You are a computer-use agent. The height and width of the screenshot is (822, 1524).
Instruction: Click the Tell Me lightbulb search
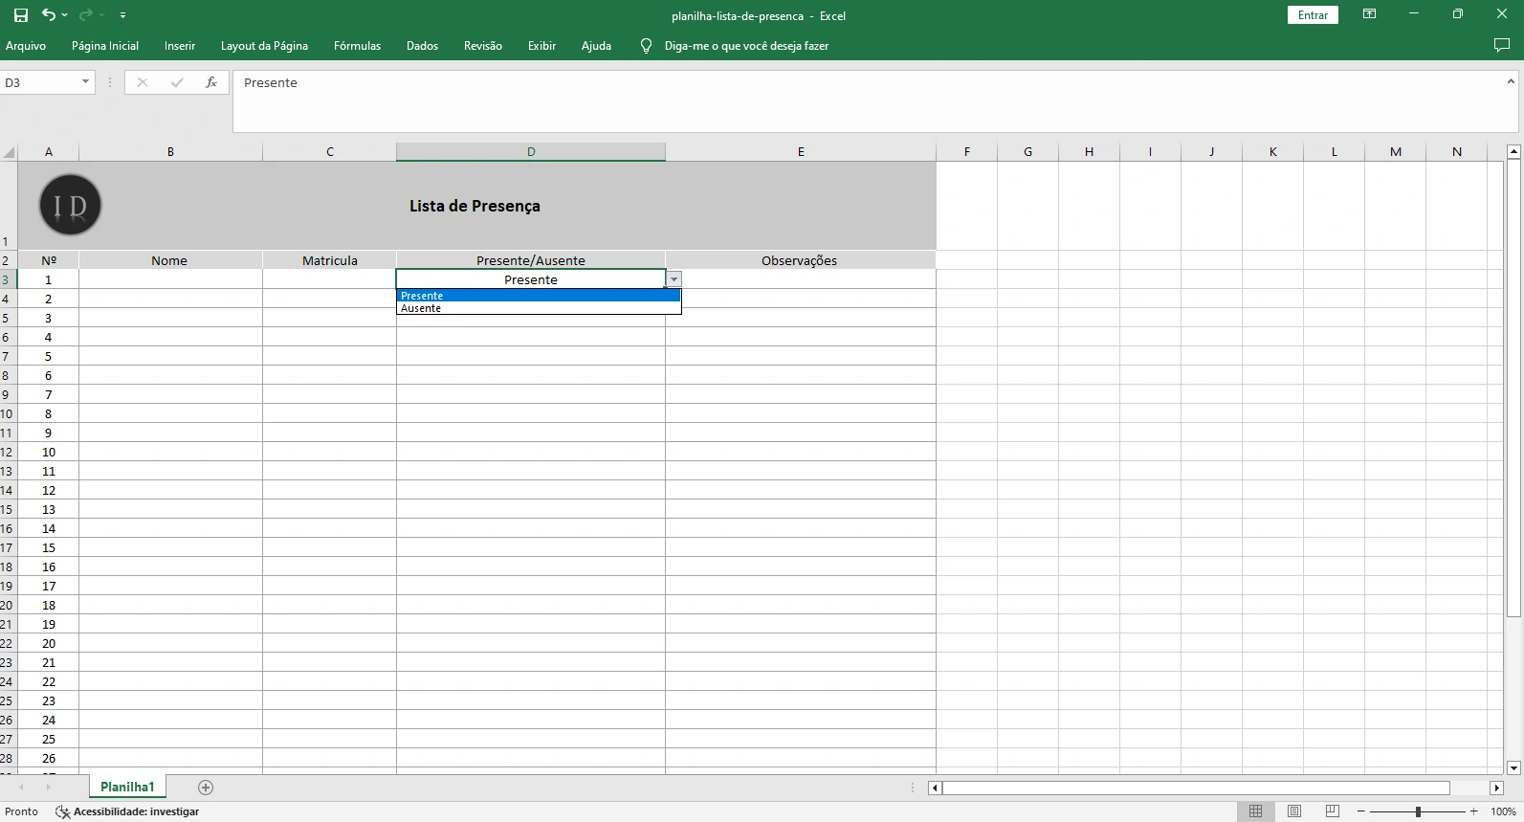[x=646, y=46]
